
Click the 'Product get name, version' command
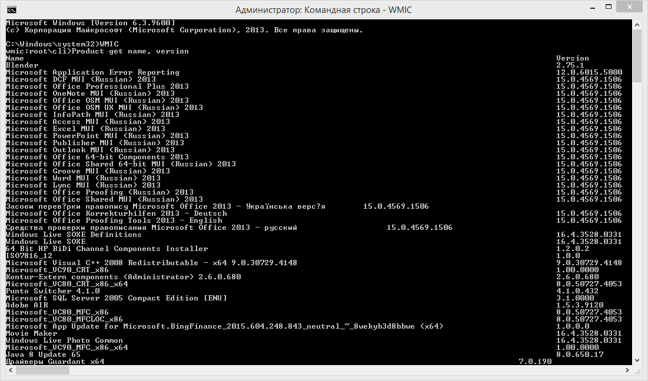tap(130, 51)
